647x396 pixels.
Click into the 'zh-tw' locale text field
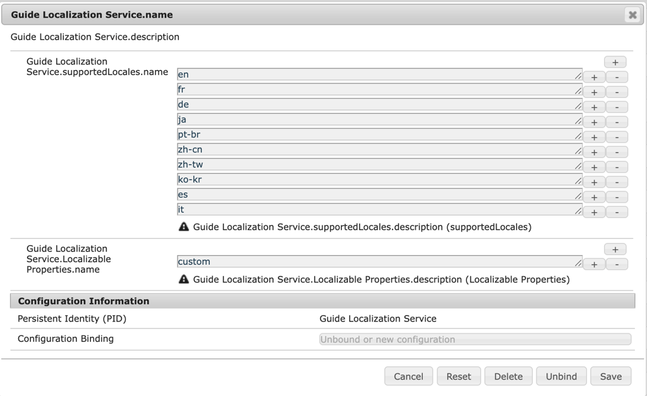coord(379,165)
